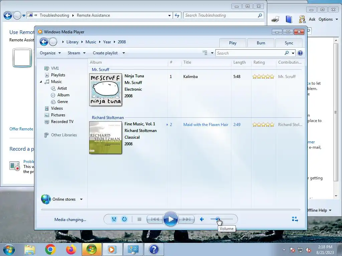Select Genre under Music

click(x=62, y=102)
